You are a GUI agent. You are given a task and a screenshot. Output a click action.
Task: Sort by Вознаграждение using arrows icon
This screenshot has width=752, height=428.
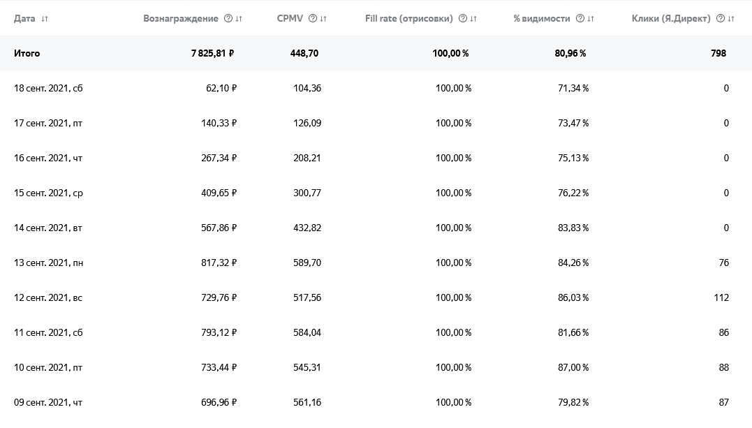[239, 19]
